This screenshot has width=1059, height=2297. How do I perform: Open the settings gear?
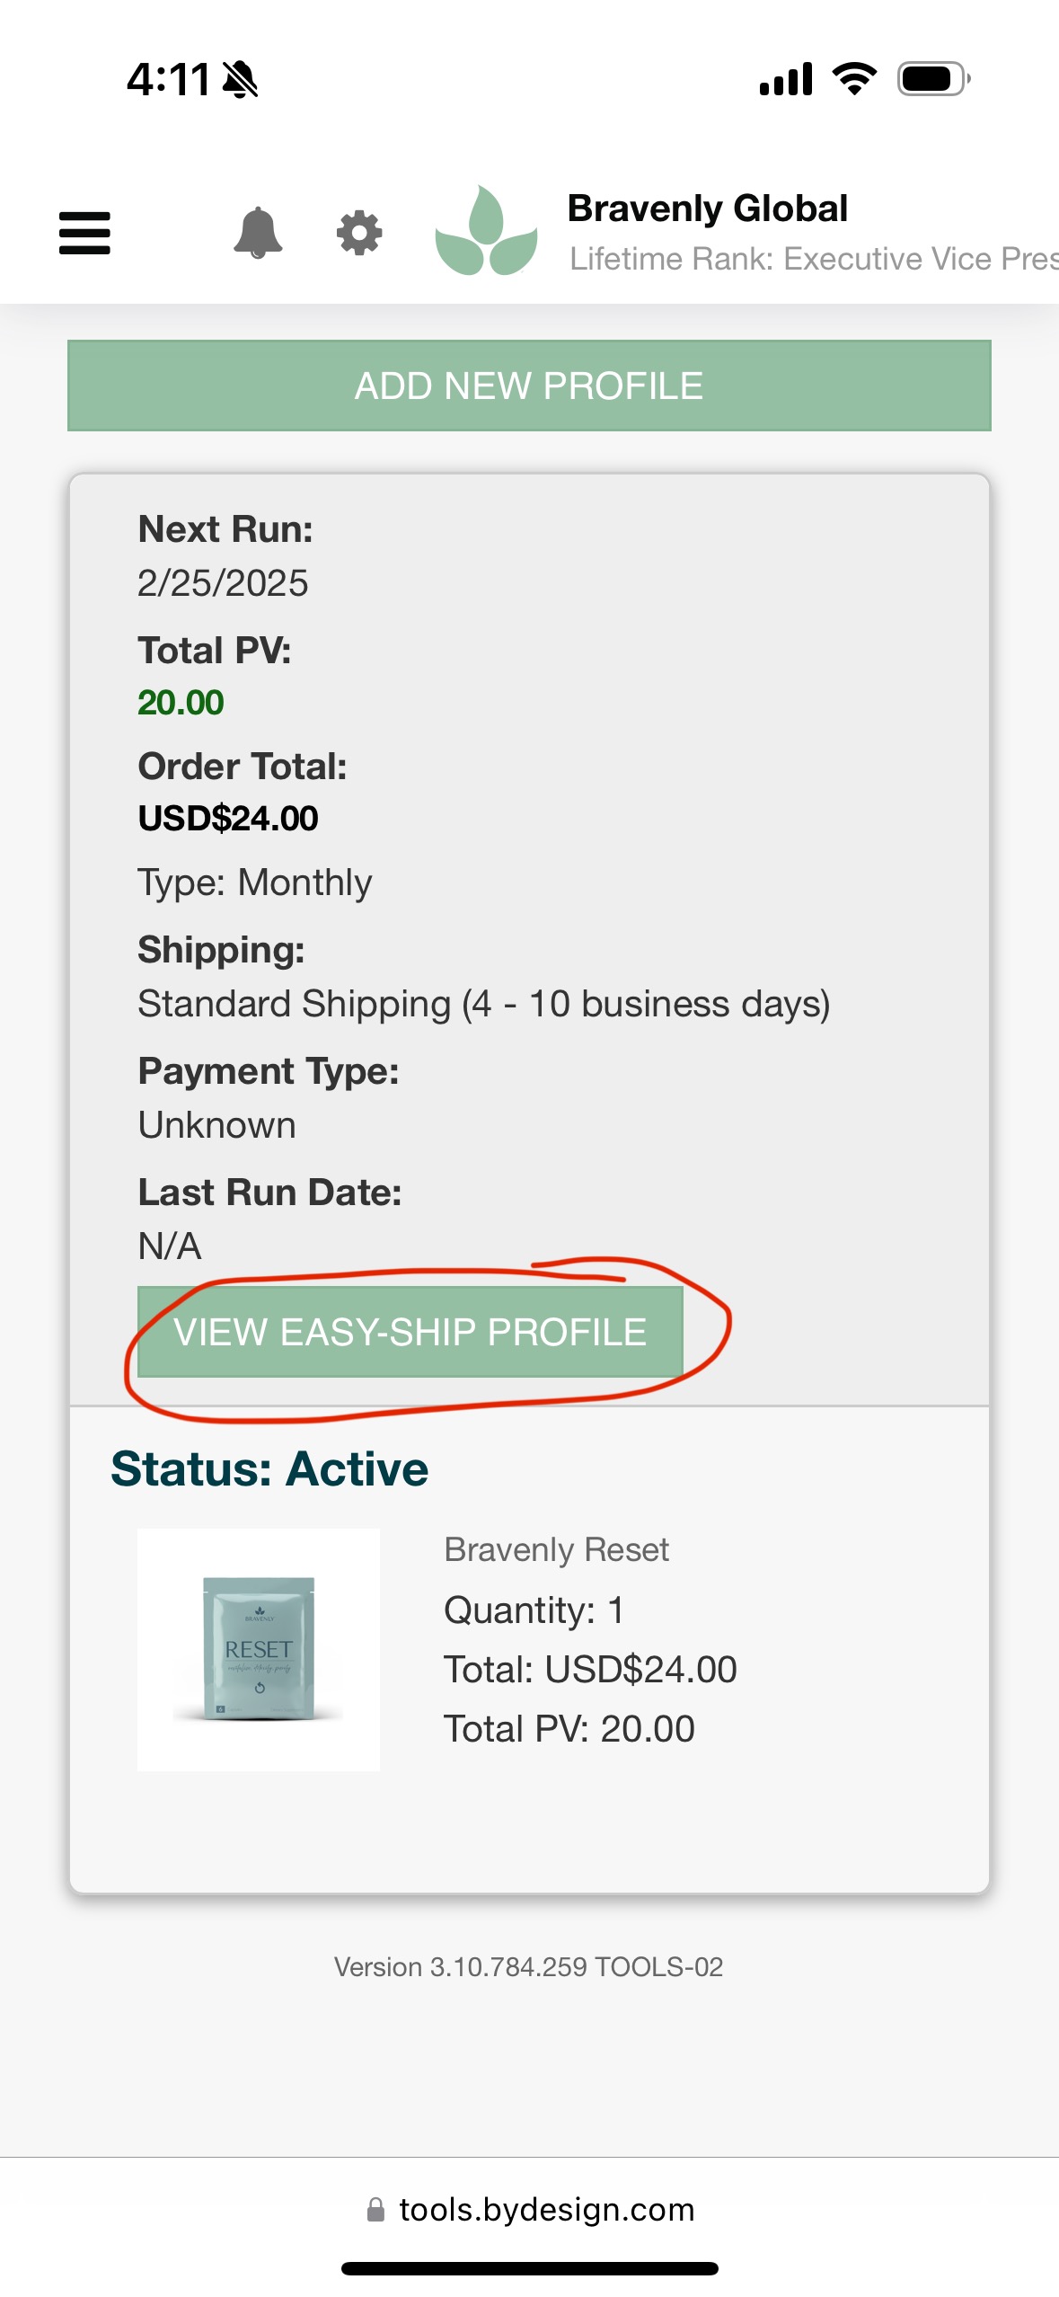(359, 233)
